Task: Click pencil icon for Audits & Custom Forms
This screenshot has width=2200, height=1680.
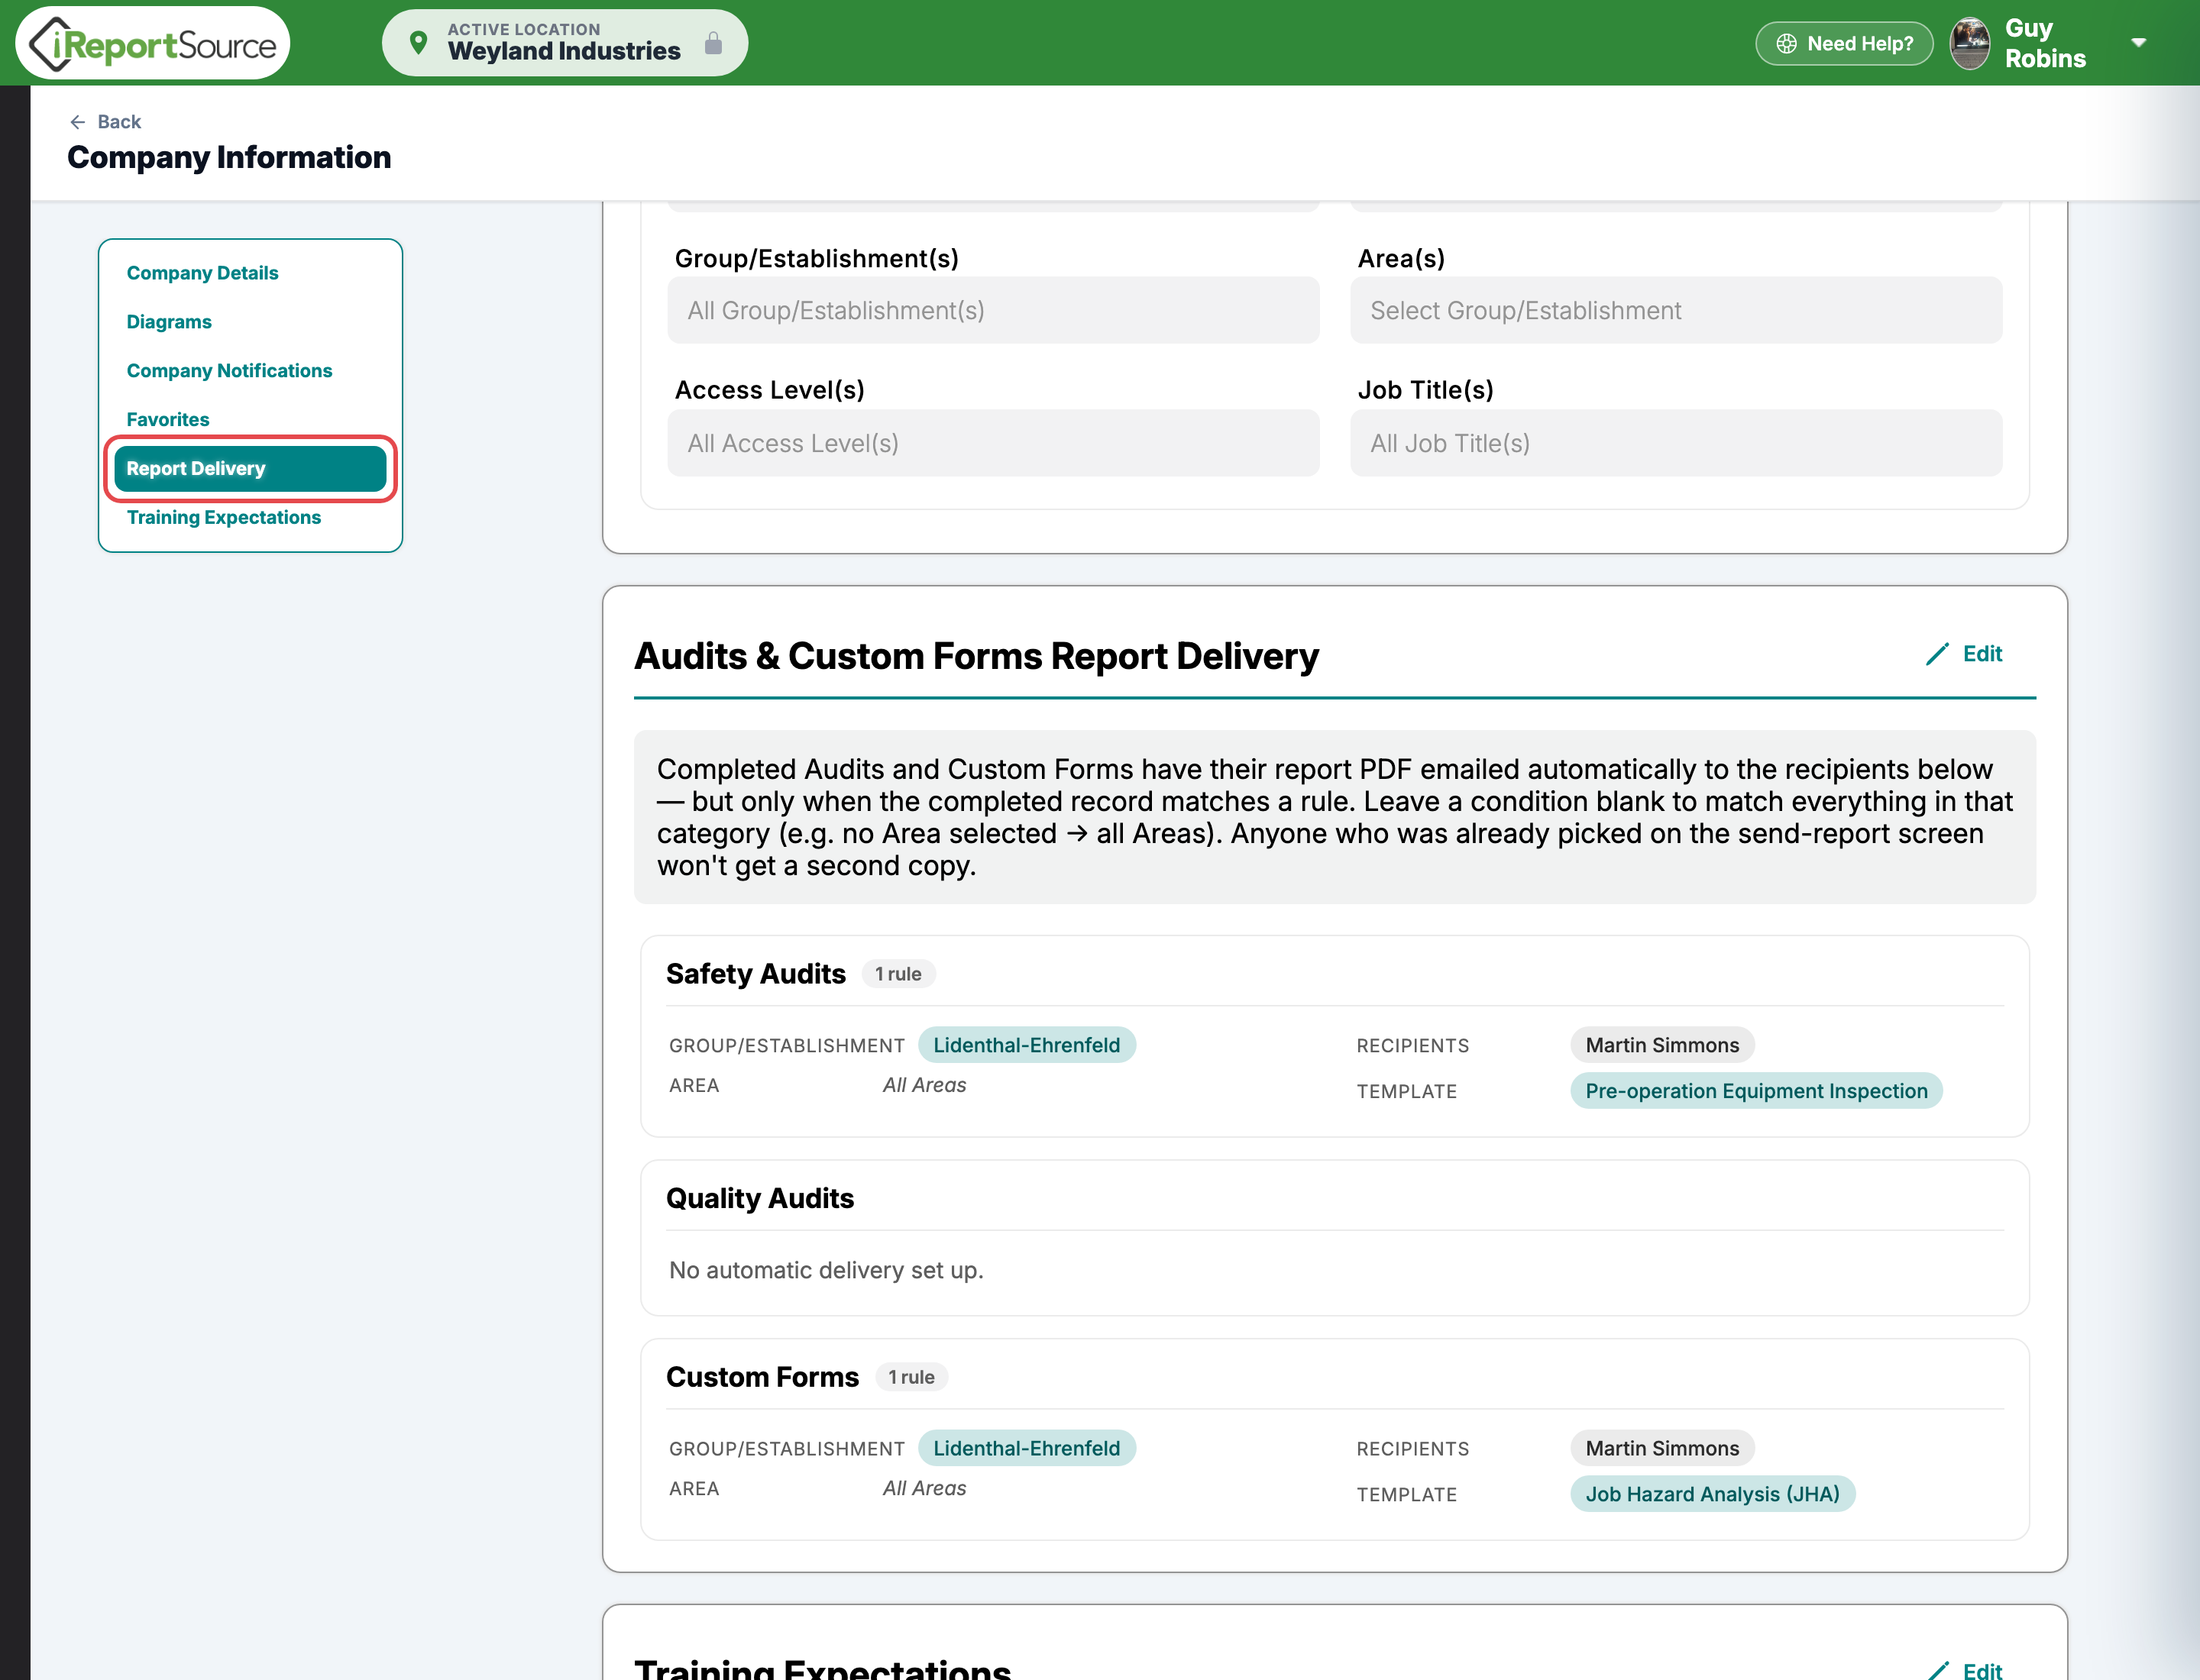Action: [1938, 654]
